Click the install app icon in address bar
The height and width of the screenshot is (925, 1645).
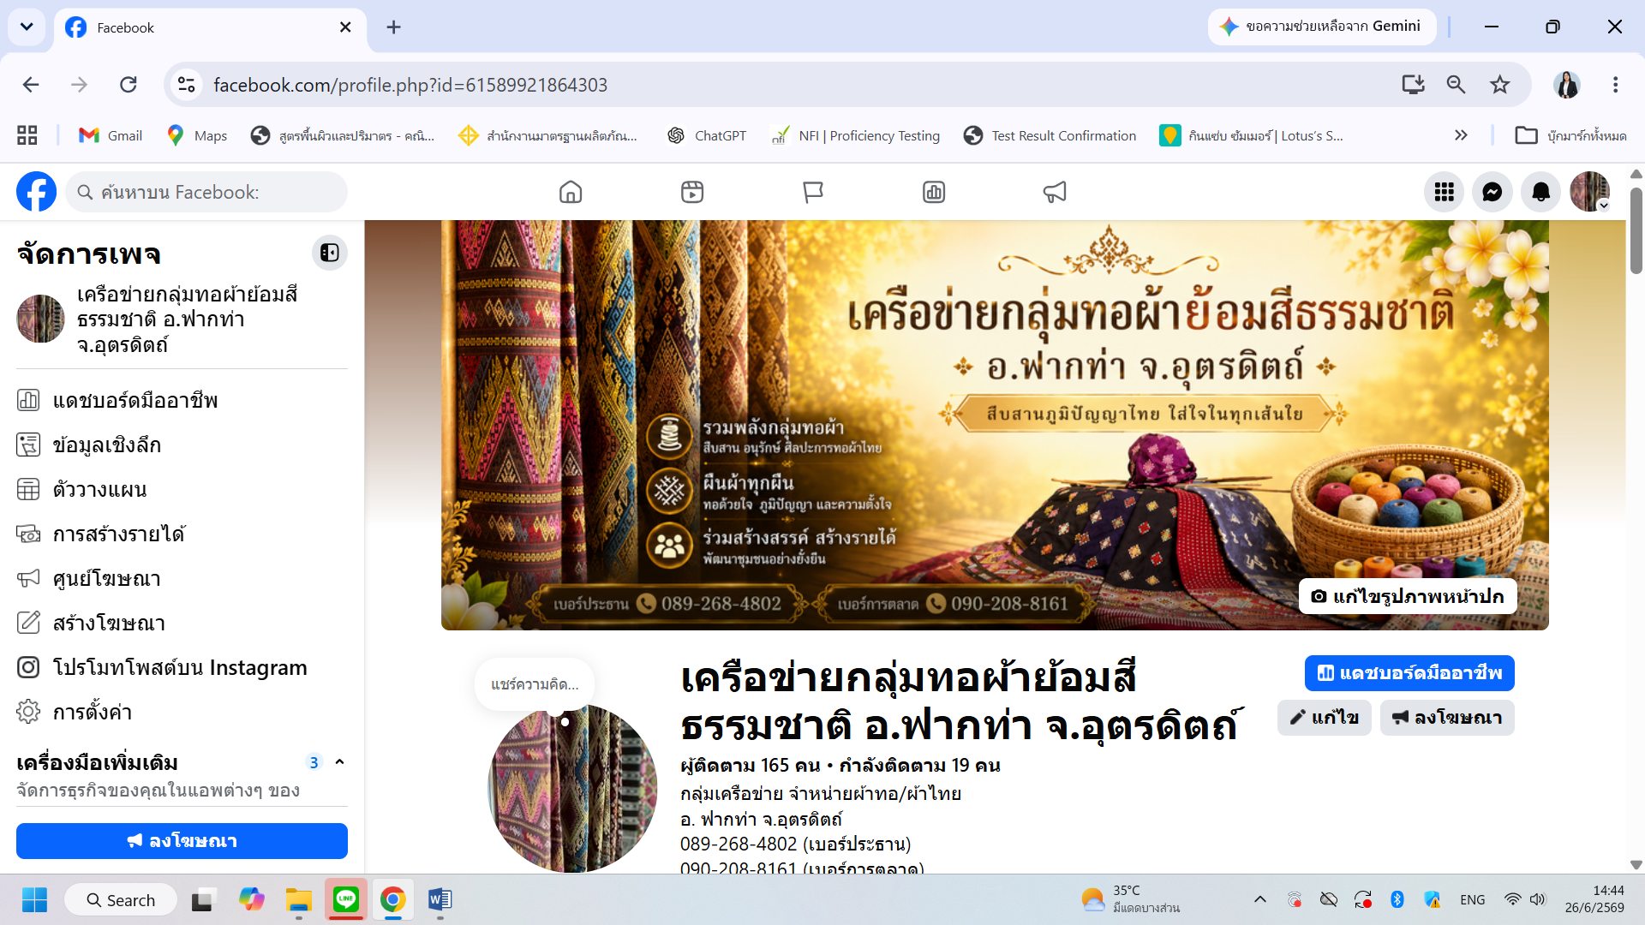coord(1413,85)
